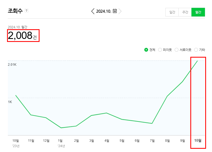Select the 피이웃 radio button
The width and height of the screenshot is (212, 152).
point(160,50)
